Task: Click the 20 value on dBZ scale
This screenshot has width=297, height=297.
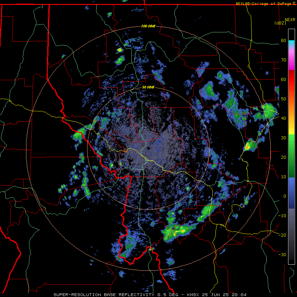Action: (x=283, y=157)
